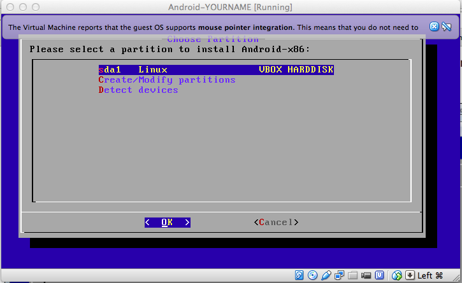Open the optical disc status icon

coord(312,275)
